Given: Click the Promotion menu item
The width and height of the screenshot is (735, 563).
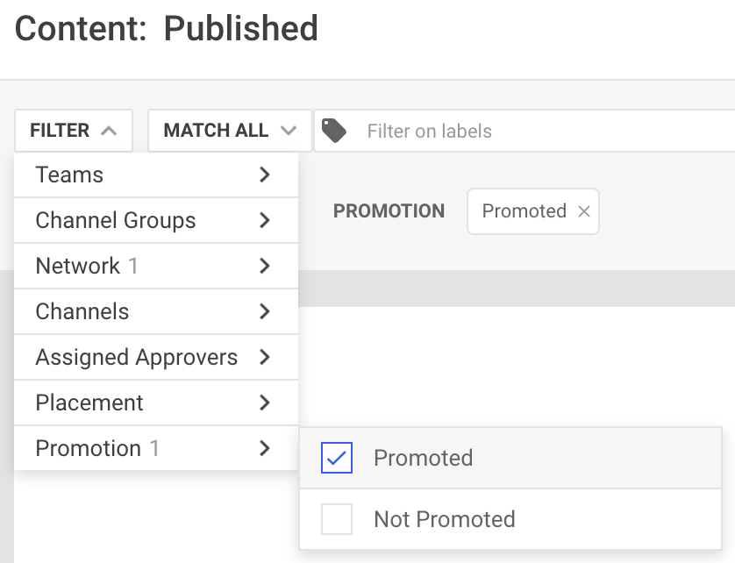Looking at the screenshot, I should point(156,448).
